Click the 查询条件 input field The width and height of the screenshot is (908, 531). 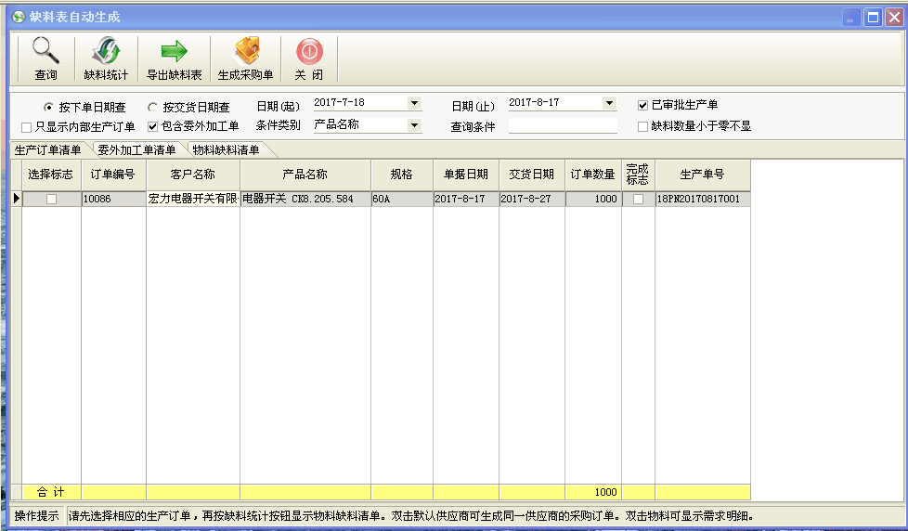(563, 125)
